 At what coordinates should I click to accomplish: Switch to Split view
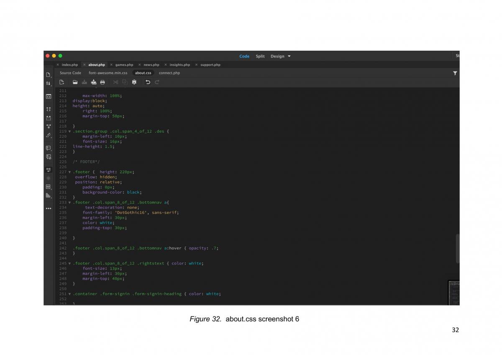[260, 56]
